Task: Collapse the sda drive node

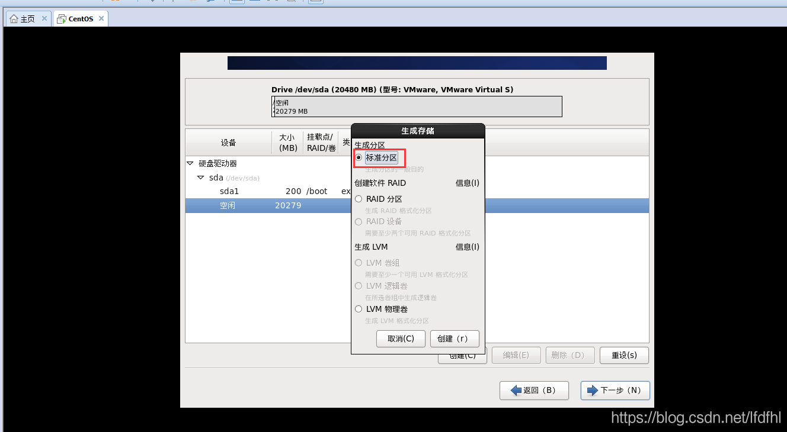Action: [201, 178]
